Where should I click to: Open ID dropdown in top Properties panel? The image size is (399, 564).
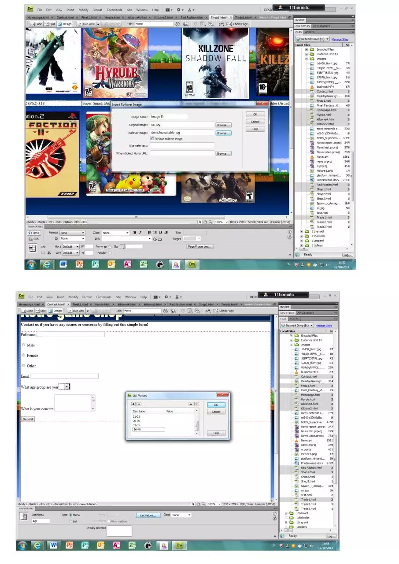click(x=72, y=239)
